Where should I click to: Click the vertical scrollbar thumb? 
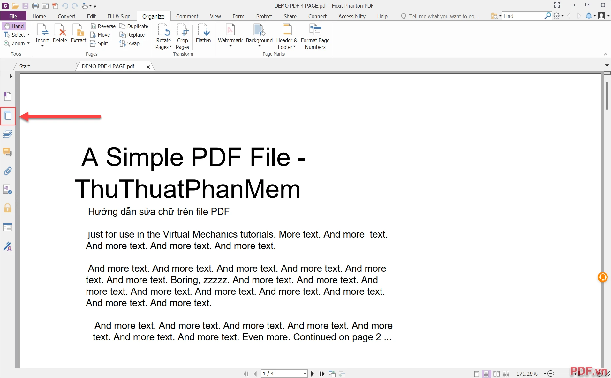[607, 96]
